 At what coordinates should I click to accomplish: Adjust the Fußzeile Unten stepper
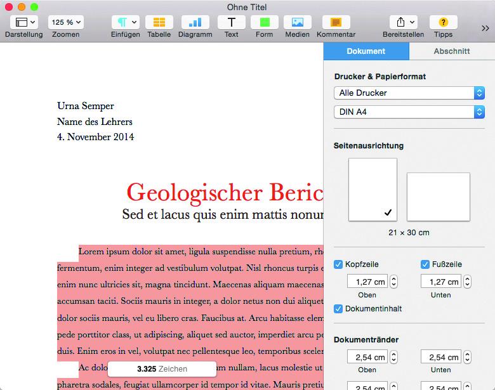(x=467, y=282)
